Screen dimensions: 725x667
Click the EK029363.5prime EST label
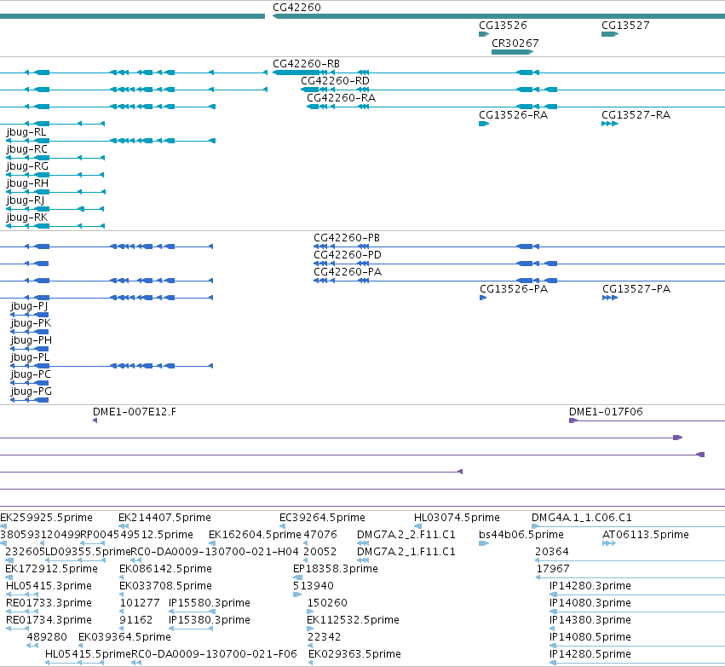tap(354, 654)
